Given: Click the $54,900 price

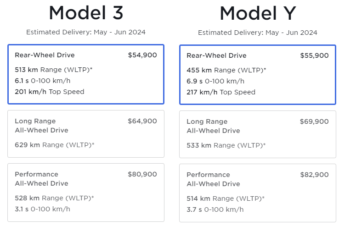Looking at the screenshot, I should (x=142, y=55).
